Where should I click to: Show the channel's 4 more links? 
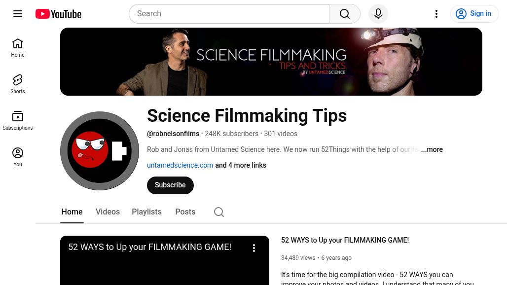coord(240,165)
